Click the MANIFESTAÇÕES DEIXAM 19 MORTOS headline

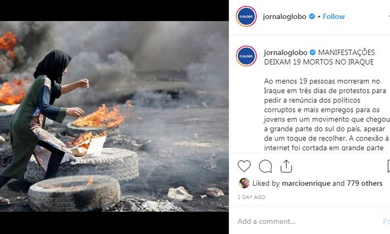pyautogui.click(x=319, y=57)
